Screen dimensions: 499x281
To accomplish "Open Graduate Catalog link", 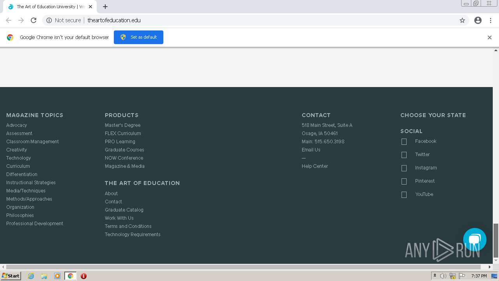I will pos(124,210).
